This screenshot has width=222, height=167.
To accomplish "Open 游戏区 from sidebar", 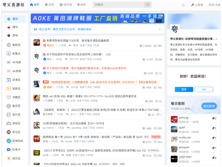I will (16, 124).
